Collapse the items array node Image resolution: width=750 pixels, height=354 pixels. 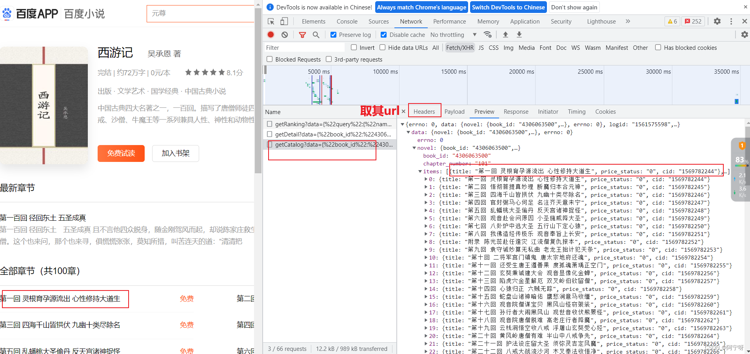[x=420, y=171]
